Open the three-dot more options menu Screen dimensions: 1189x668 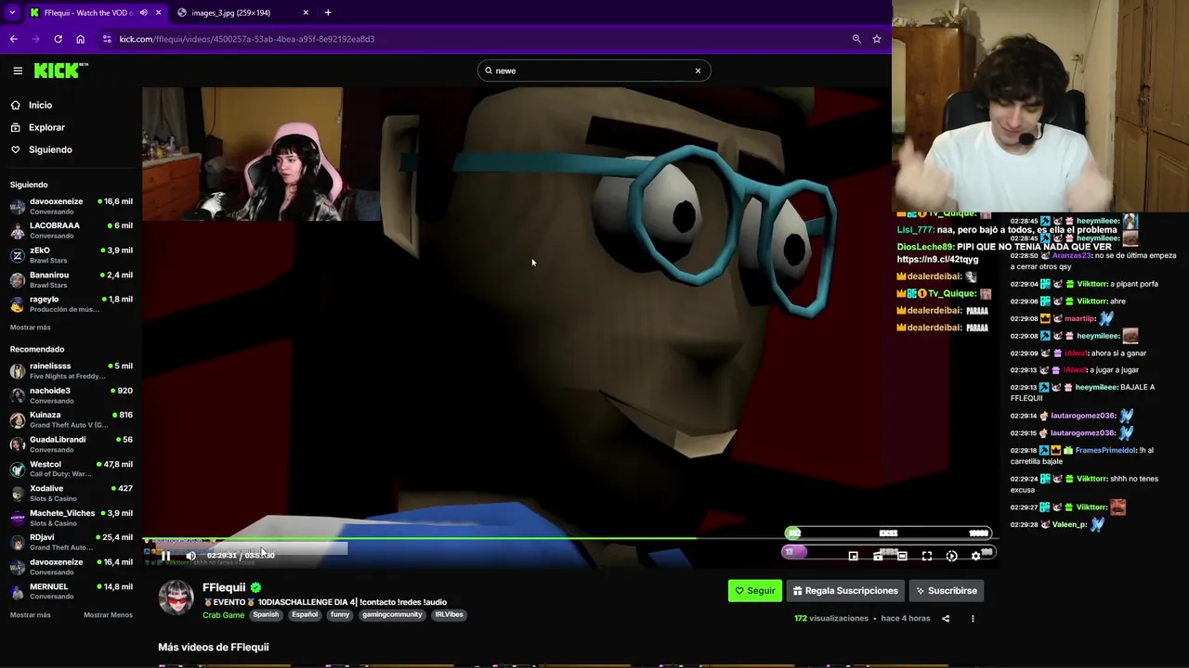click(973, 619)
